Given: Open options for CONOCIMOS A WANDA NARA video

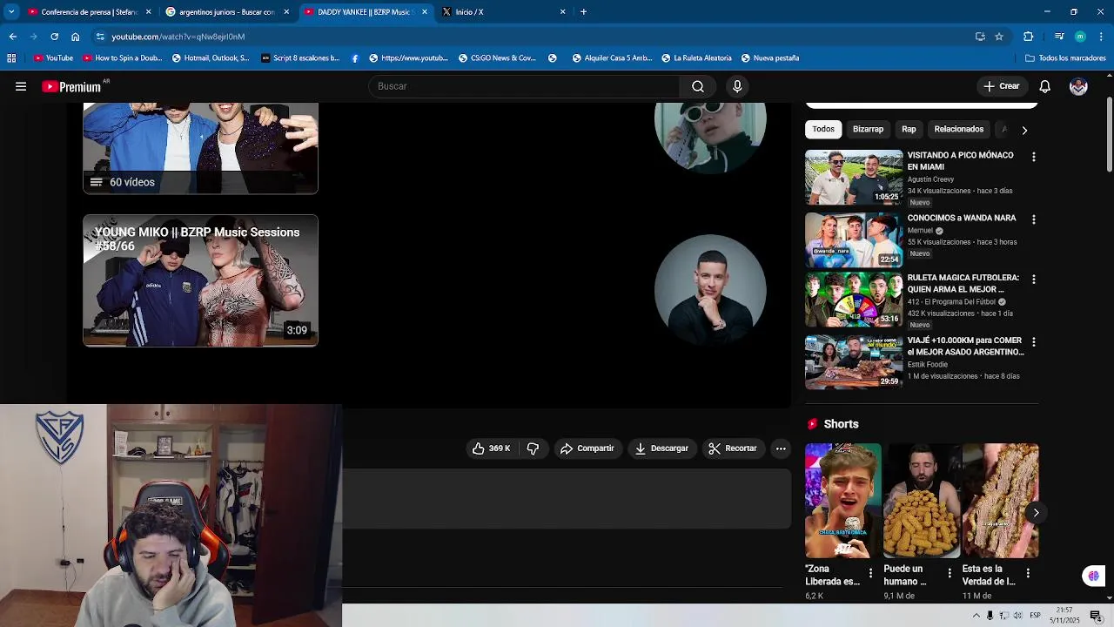Looking at the screenshot, I should pyautogui.click(x=1033, y=219).
